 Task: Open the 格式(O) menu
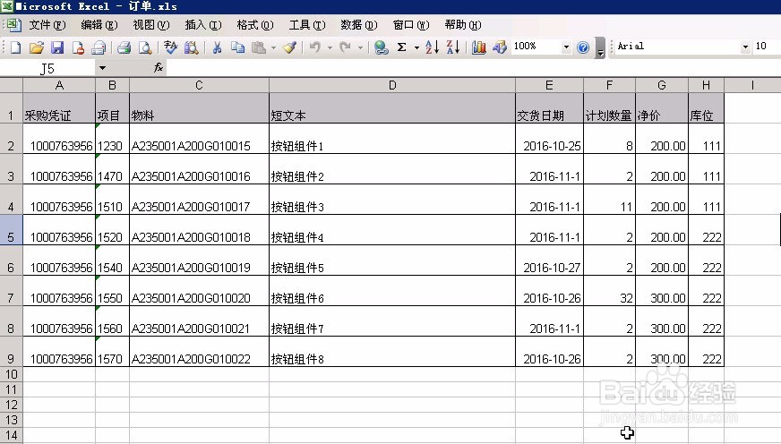pyautogui.click(x=255, y=25)
